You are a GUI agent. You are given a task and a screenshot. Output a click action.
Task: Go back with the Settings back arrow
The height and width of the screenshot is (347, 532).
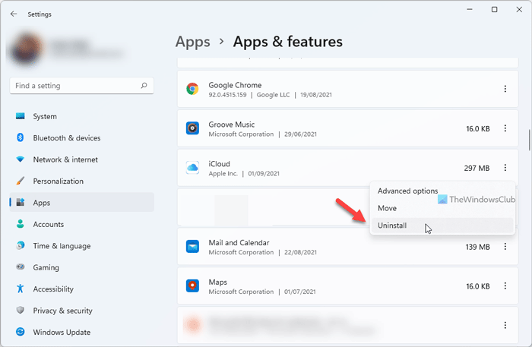point(14,14)
